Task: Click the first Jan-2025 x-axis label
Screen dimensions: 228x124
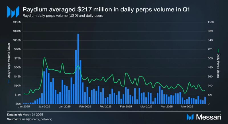Action: point(24,107)
